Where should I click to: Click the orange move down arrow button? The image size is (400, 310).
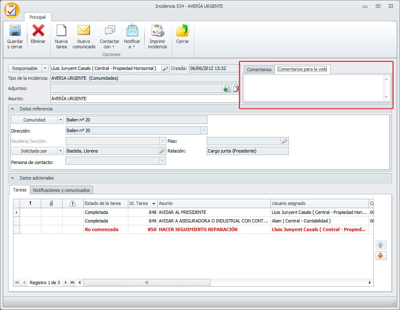point(380,256)
